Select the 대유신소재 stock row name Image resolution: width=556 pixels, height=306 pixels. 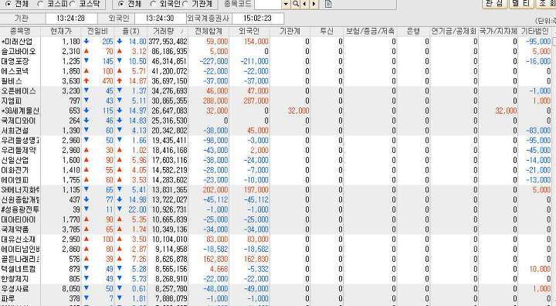(x=19, y=240)
